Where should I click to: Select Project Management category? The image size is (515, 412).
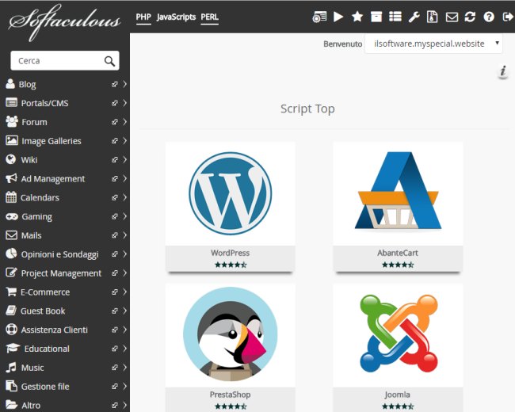(x=61, y=273)
